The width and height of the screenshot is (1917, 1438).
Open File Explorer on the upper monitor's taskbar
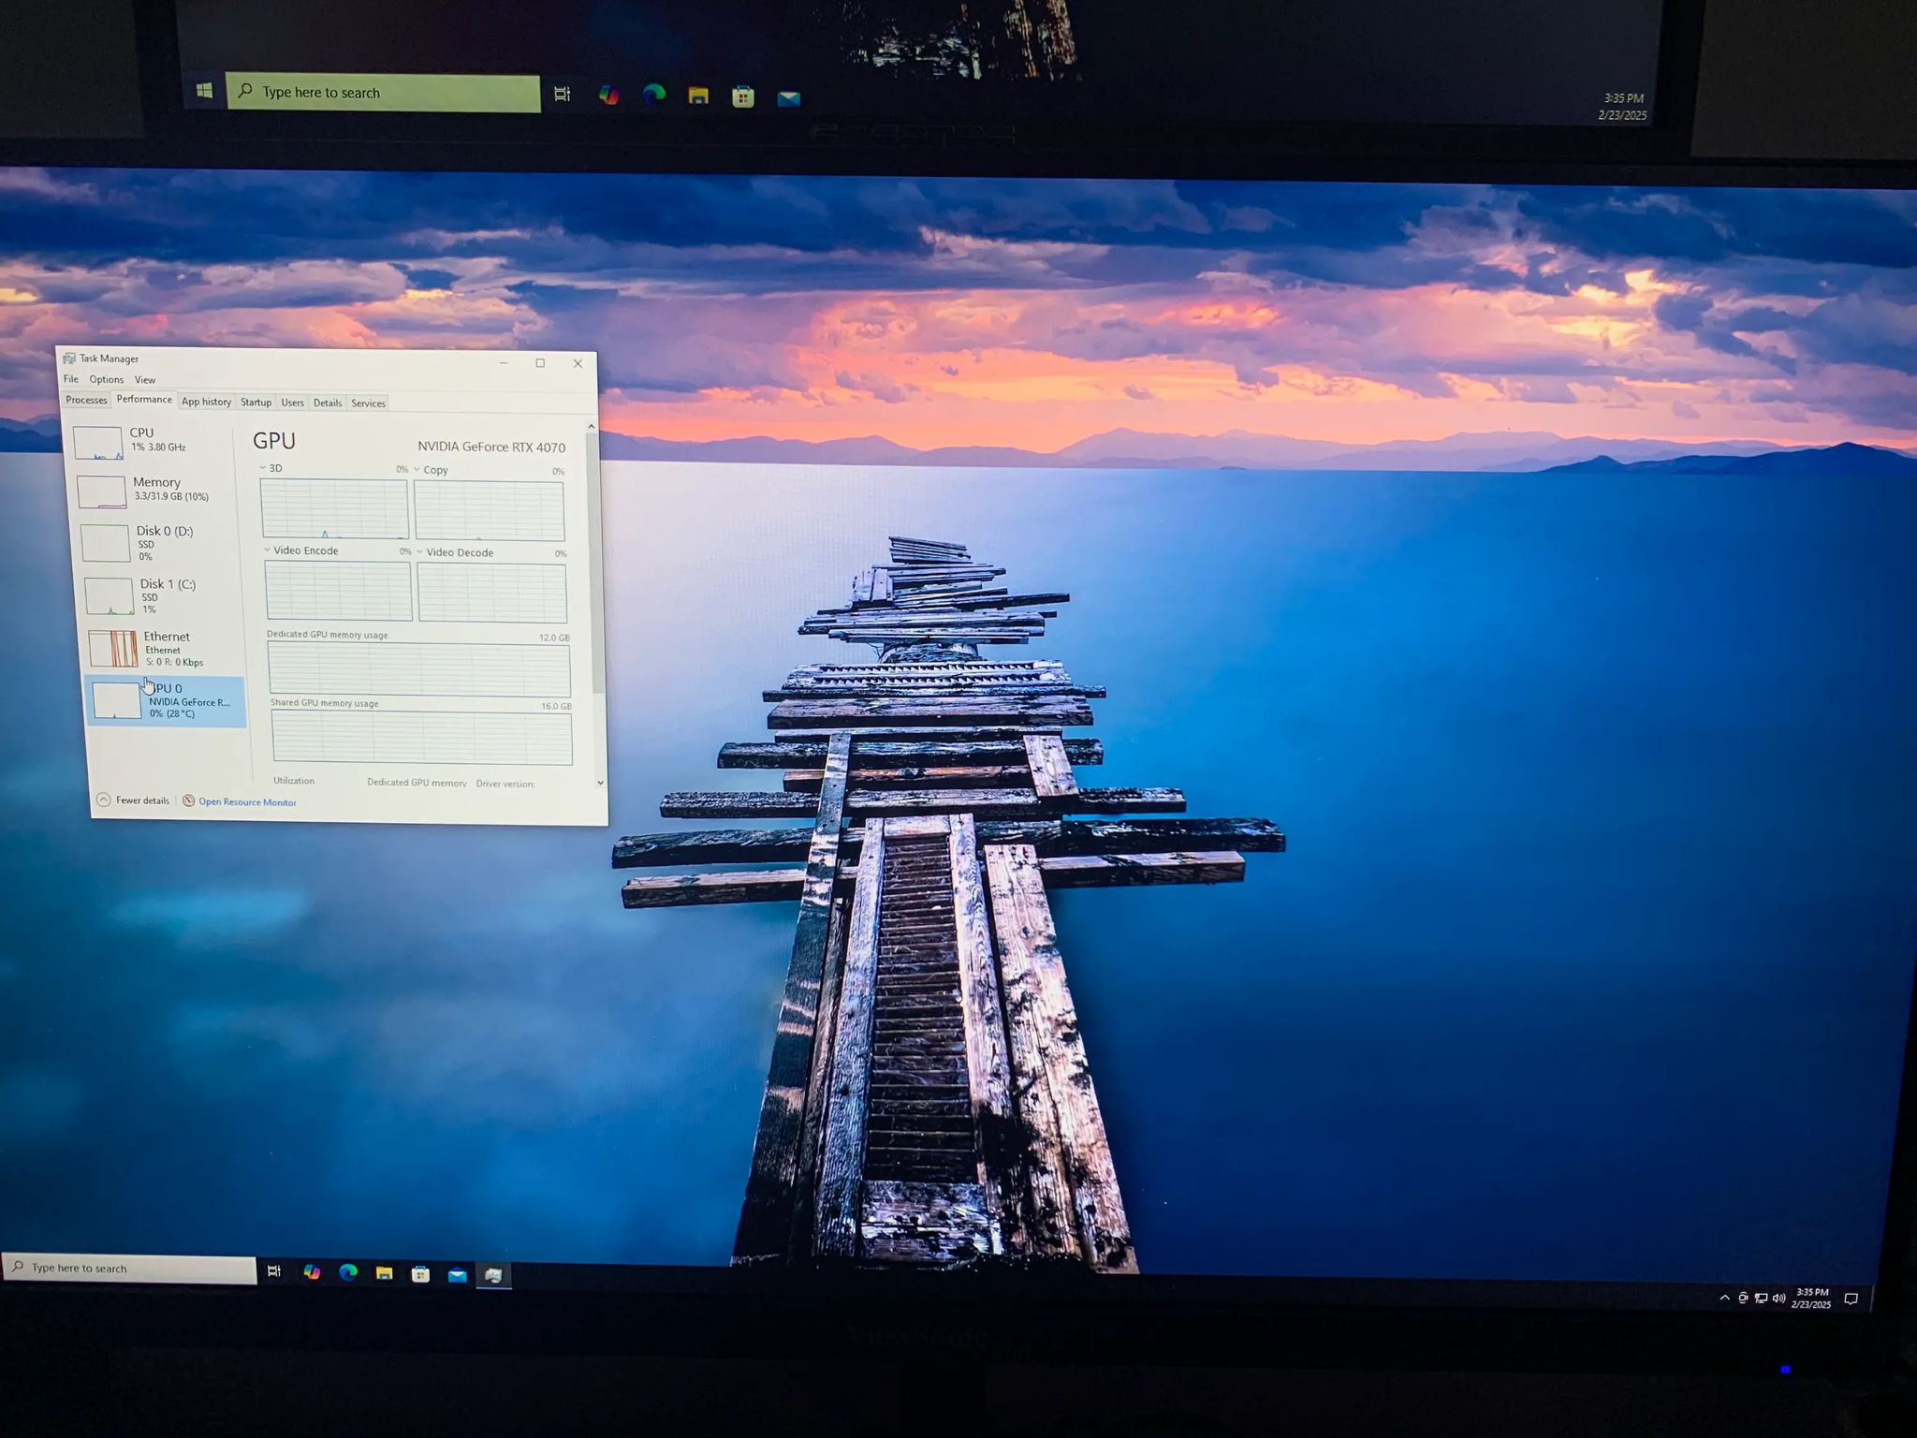click(698, 95)
